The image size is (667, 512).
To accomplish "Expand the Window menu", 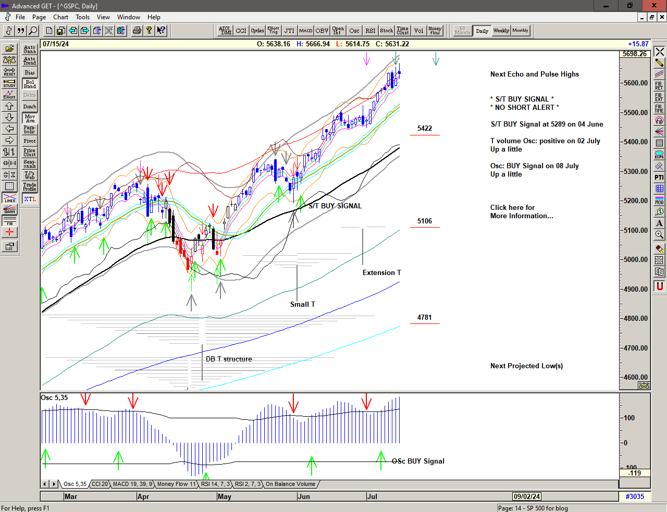I will [128, 17].
